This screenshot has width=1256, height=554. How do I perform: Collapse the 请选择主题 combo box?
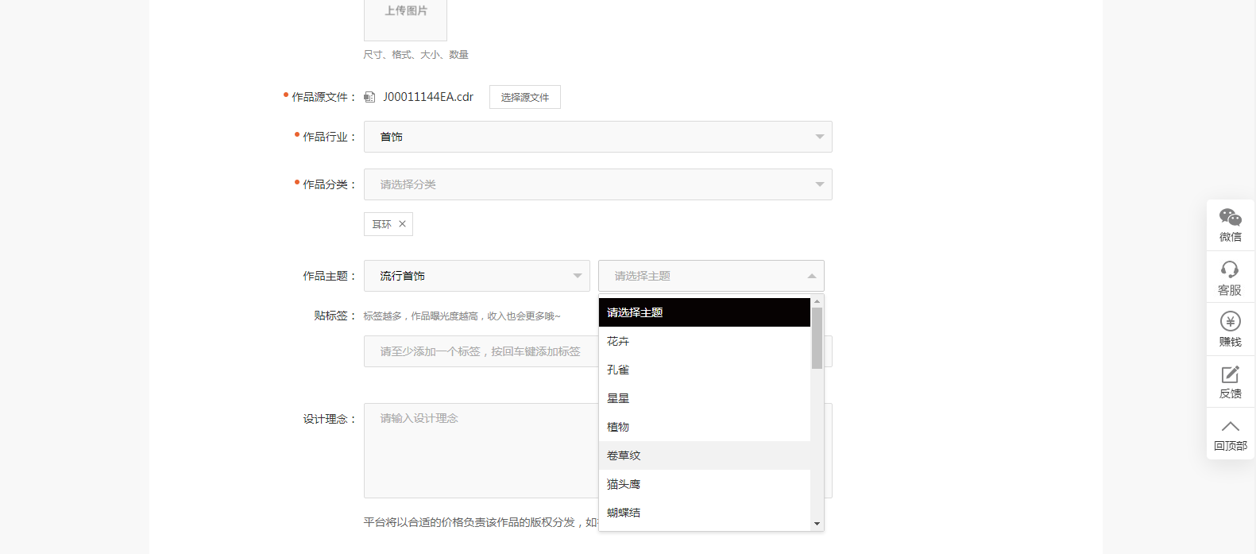[711, 276]
